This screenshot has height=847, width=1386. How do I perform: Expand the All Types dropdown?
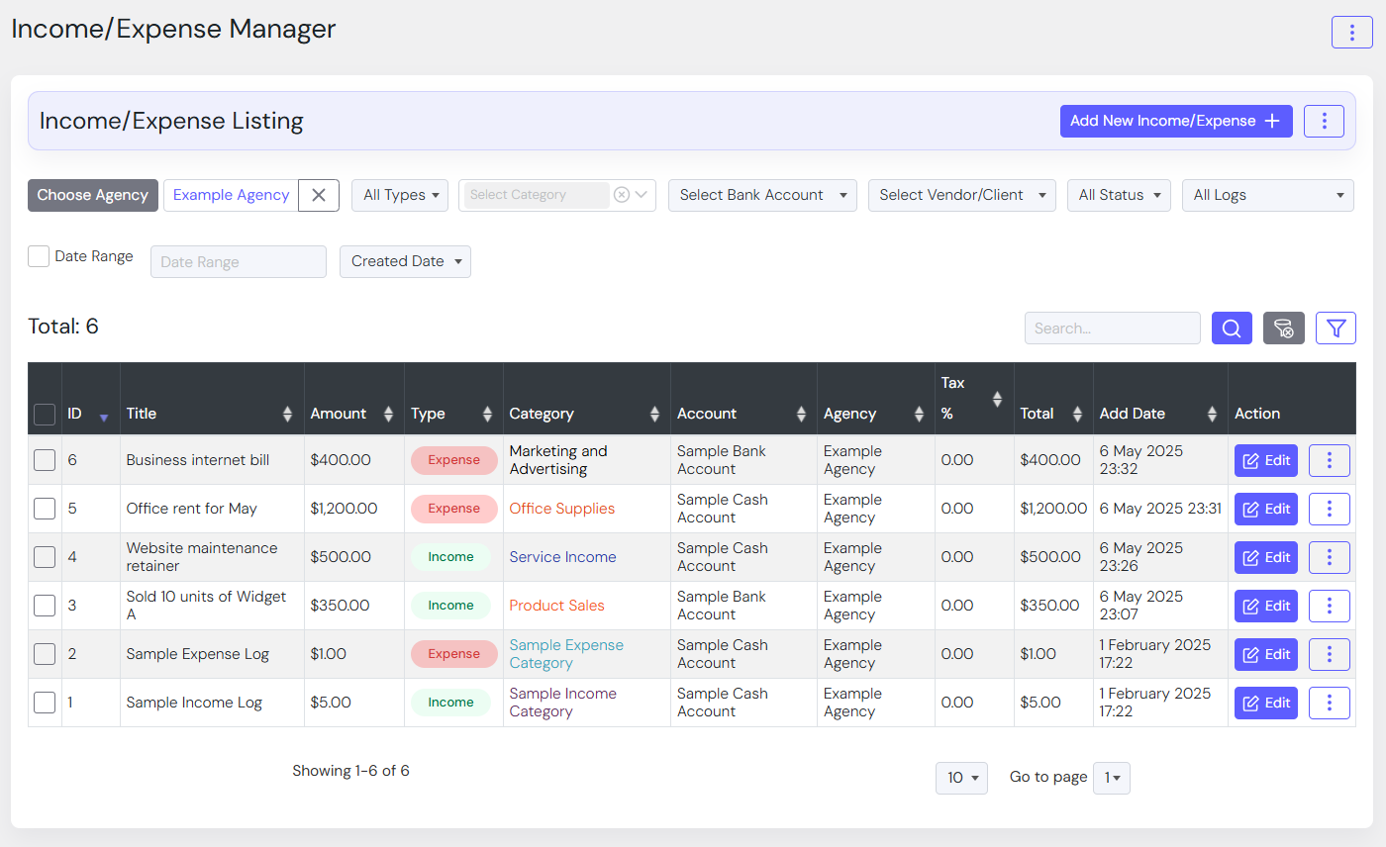coord(400,195)
